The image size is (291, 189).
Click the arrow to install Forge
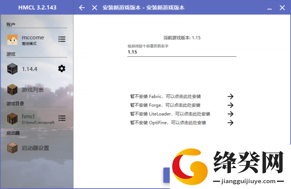click(x=230, y=105)
